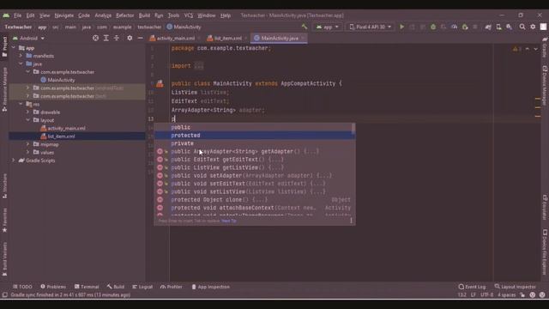Expand the drawable folder
The height and width of the screenshot is (309, 549).
coord(27,112)
